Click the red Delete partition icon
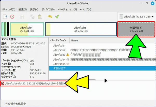The image size is (156, 107). coord(12,16)
